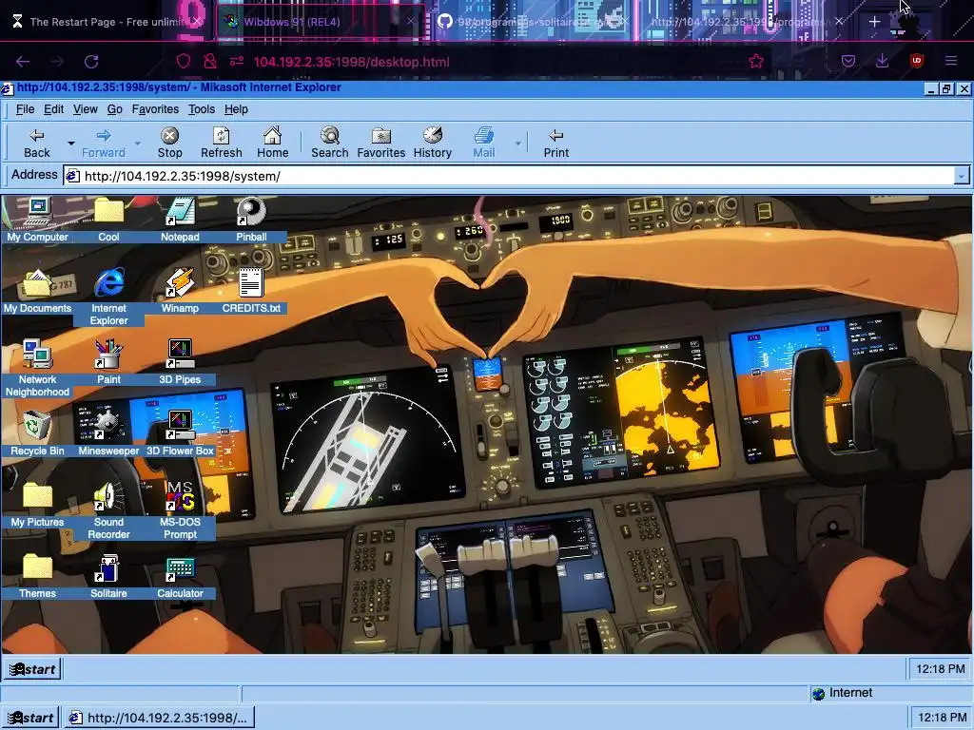Open the My Computer desktop icon
974x730 pixels.
click(37, 220)
